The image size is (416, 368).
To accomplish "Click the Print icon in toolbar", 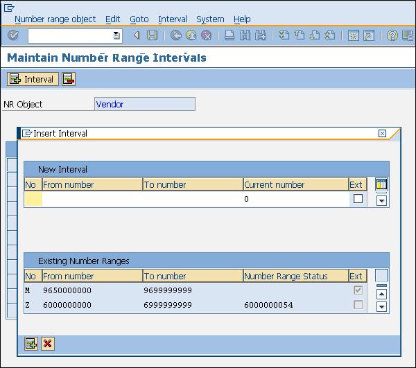I will click(229, 35).
